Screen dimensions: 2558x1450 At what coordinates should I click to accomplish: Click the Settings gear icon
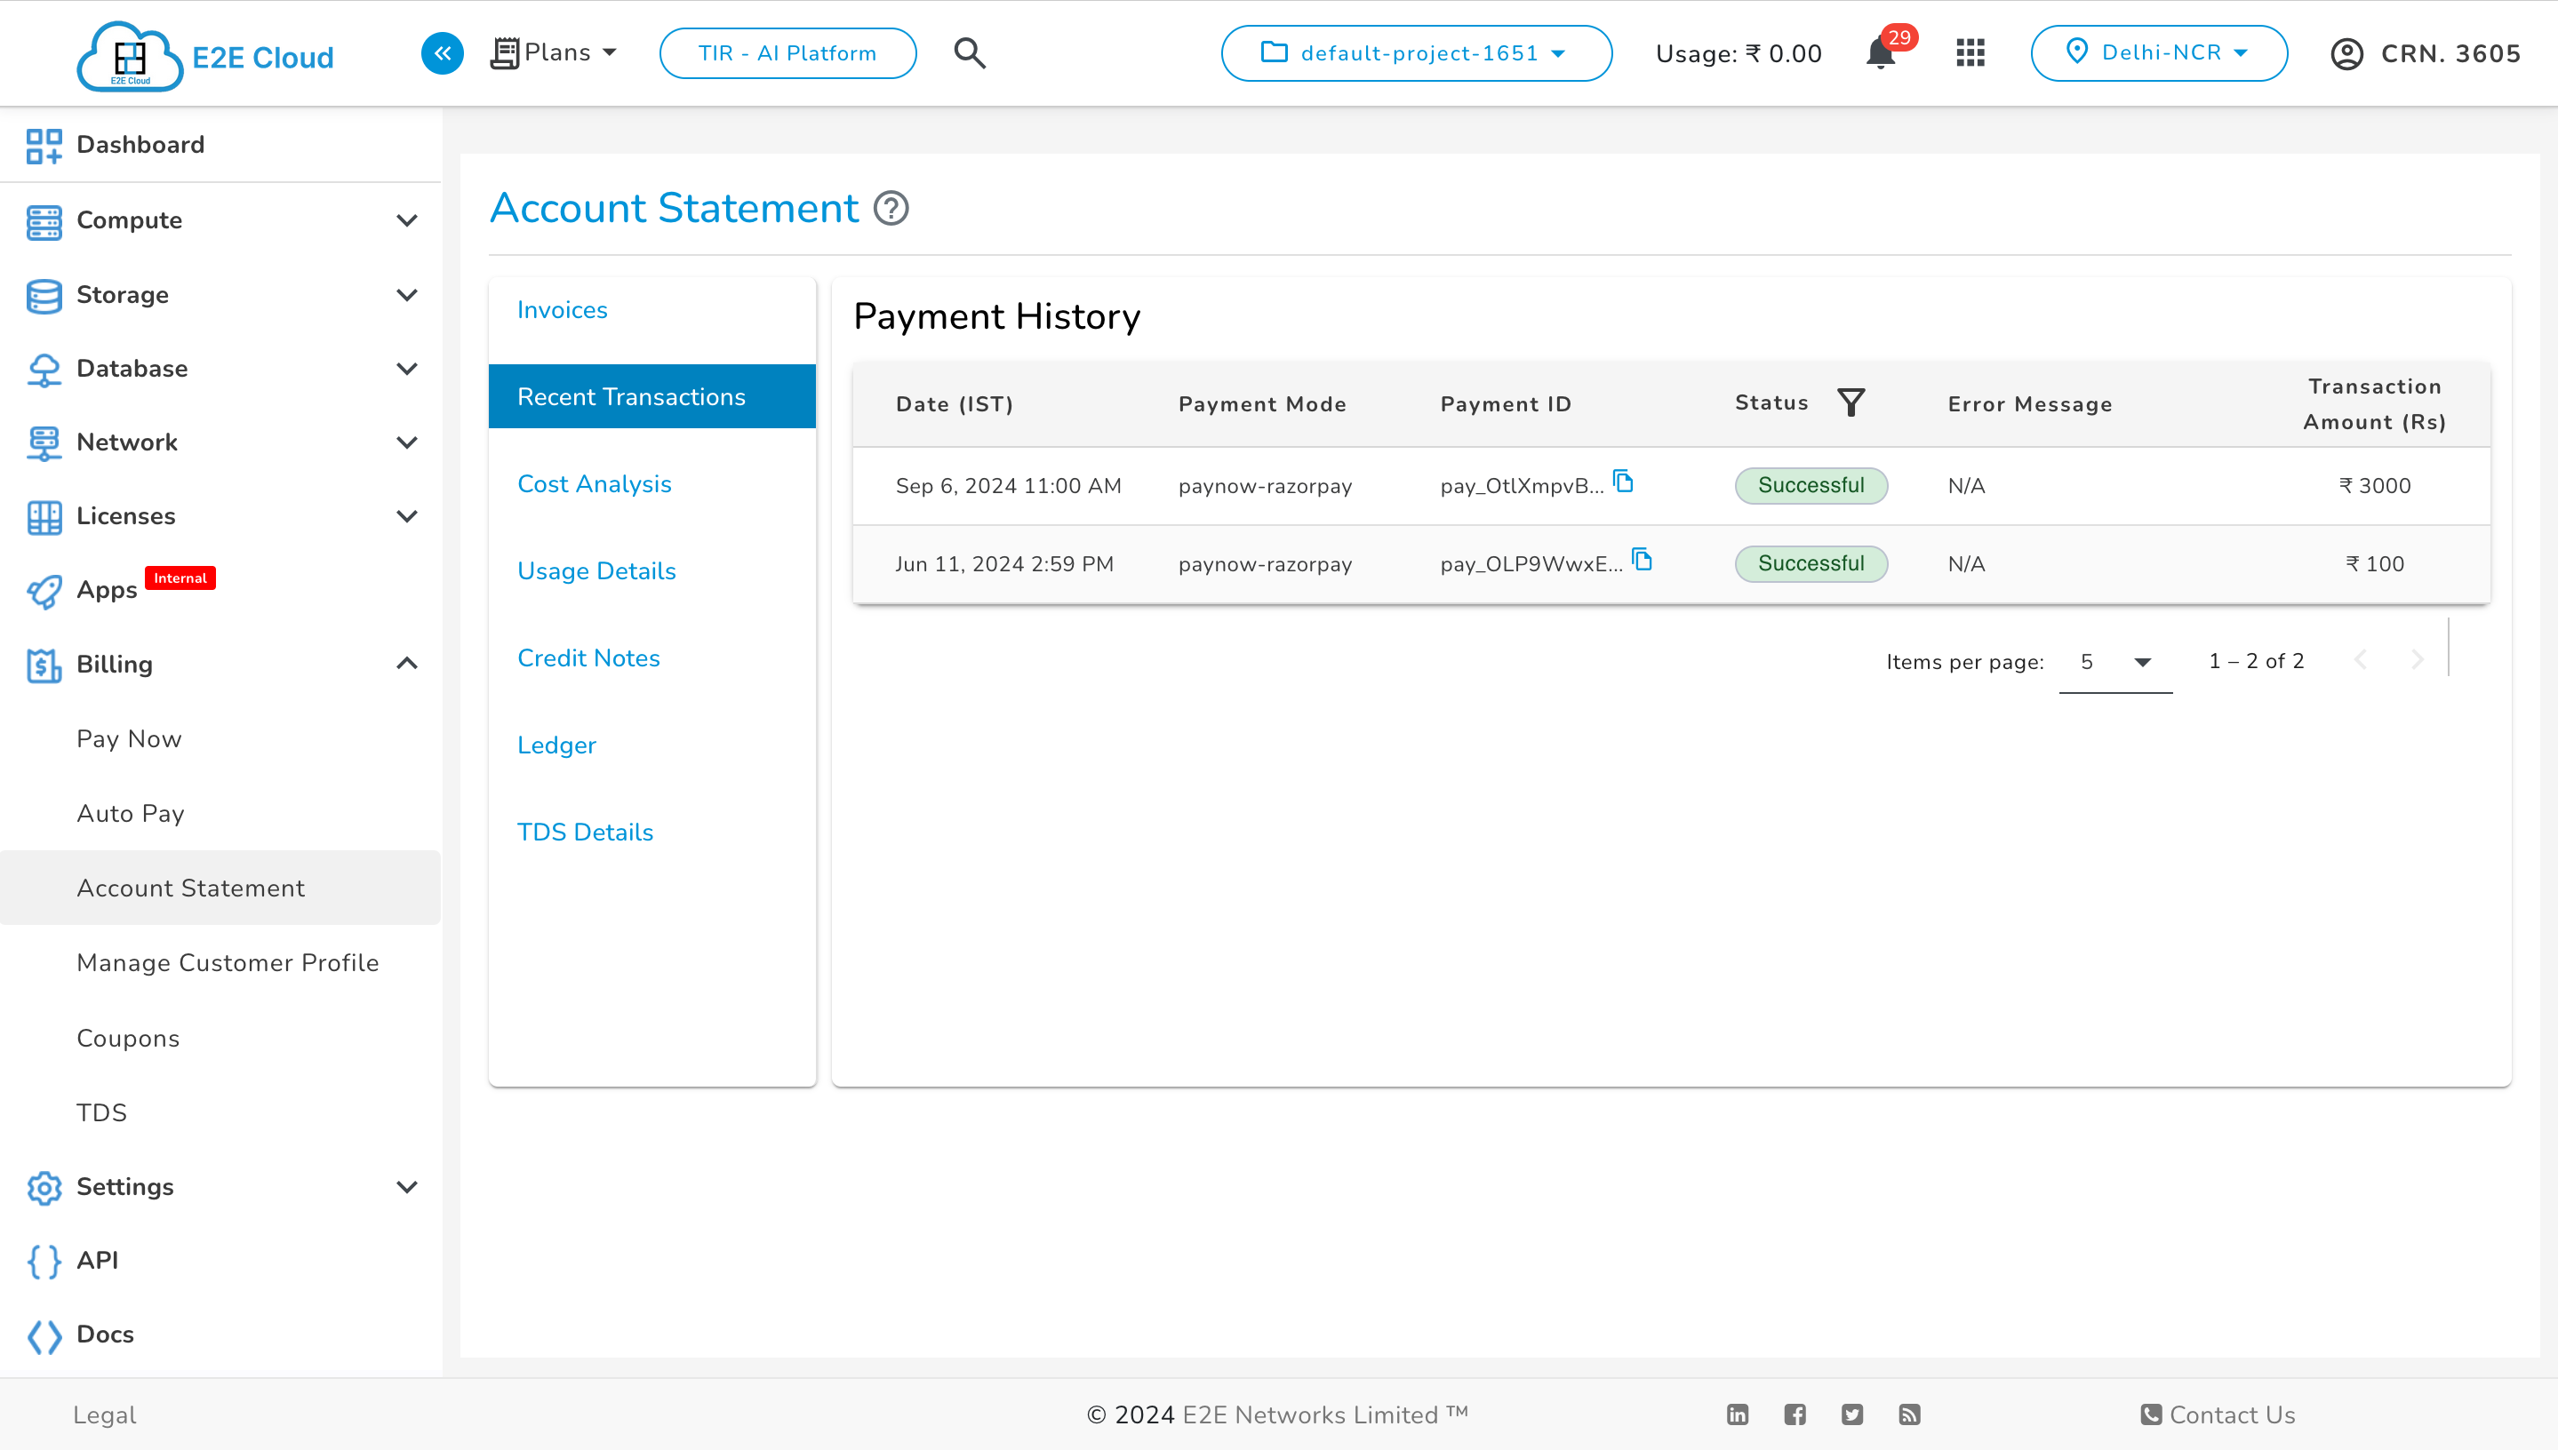tap(44, 1188)
